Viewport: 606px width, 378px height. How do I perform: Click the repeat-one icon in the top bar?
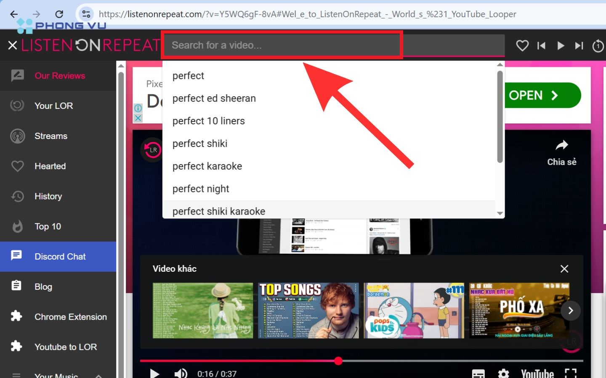tap(598, 46)
